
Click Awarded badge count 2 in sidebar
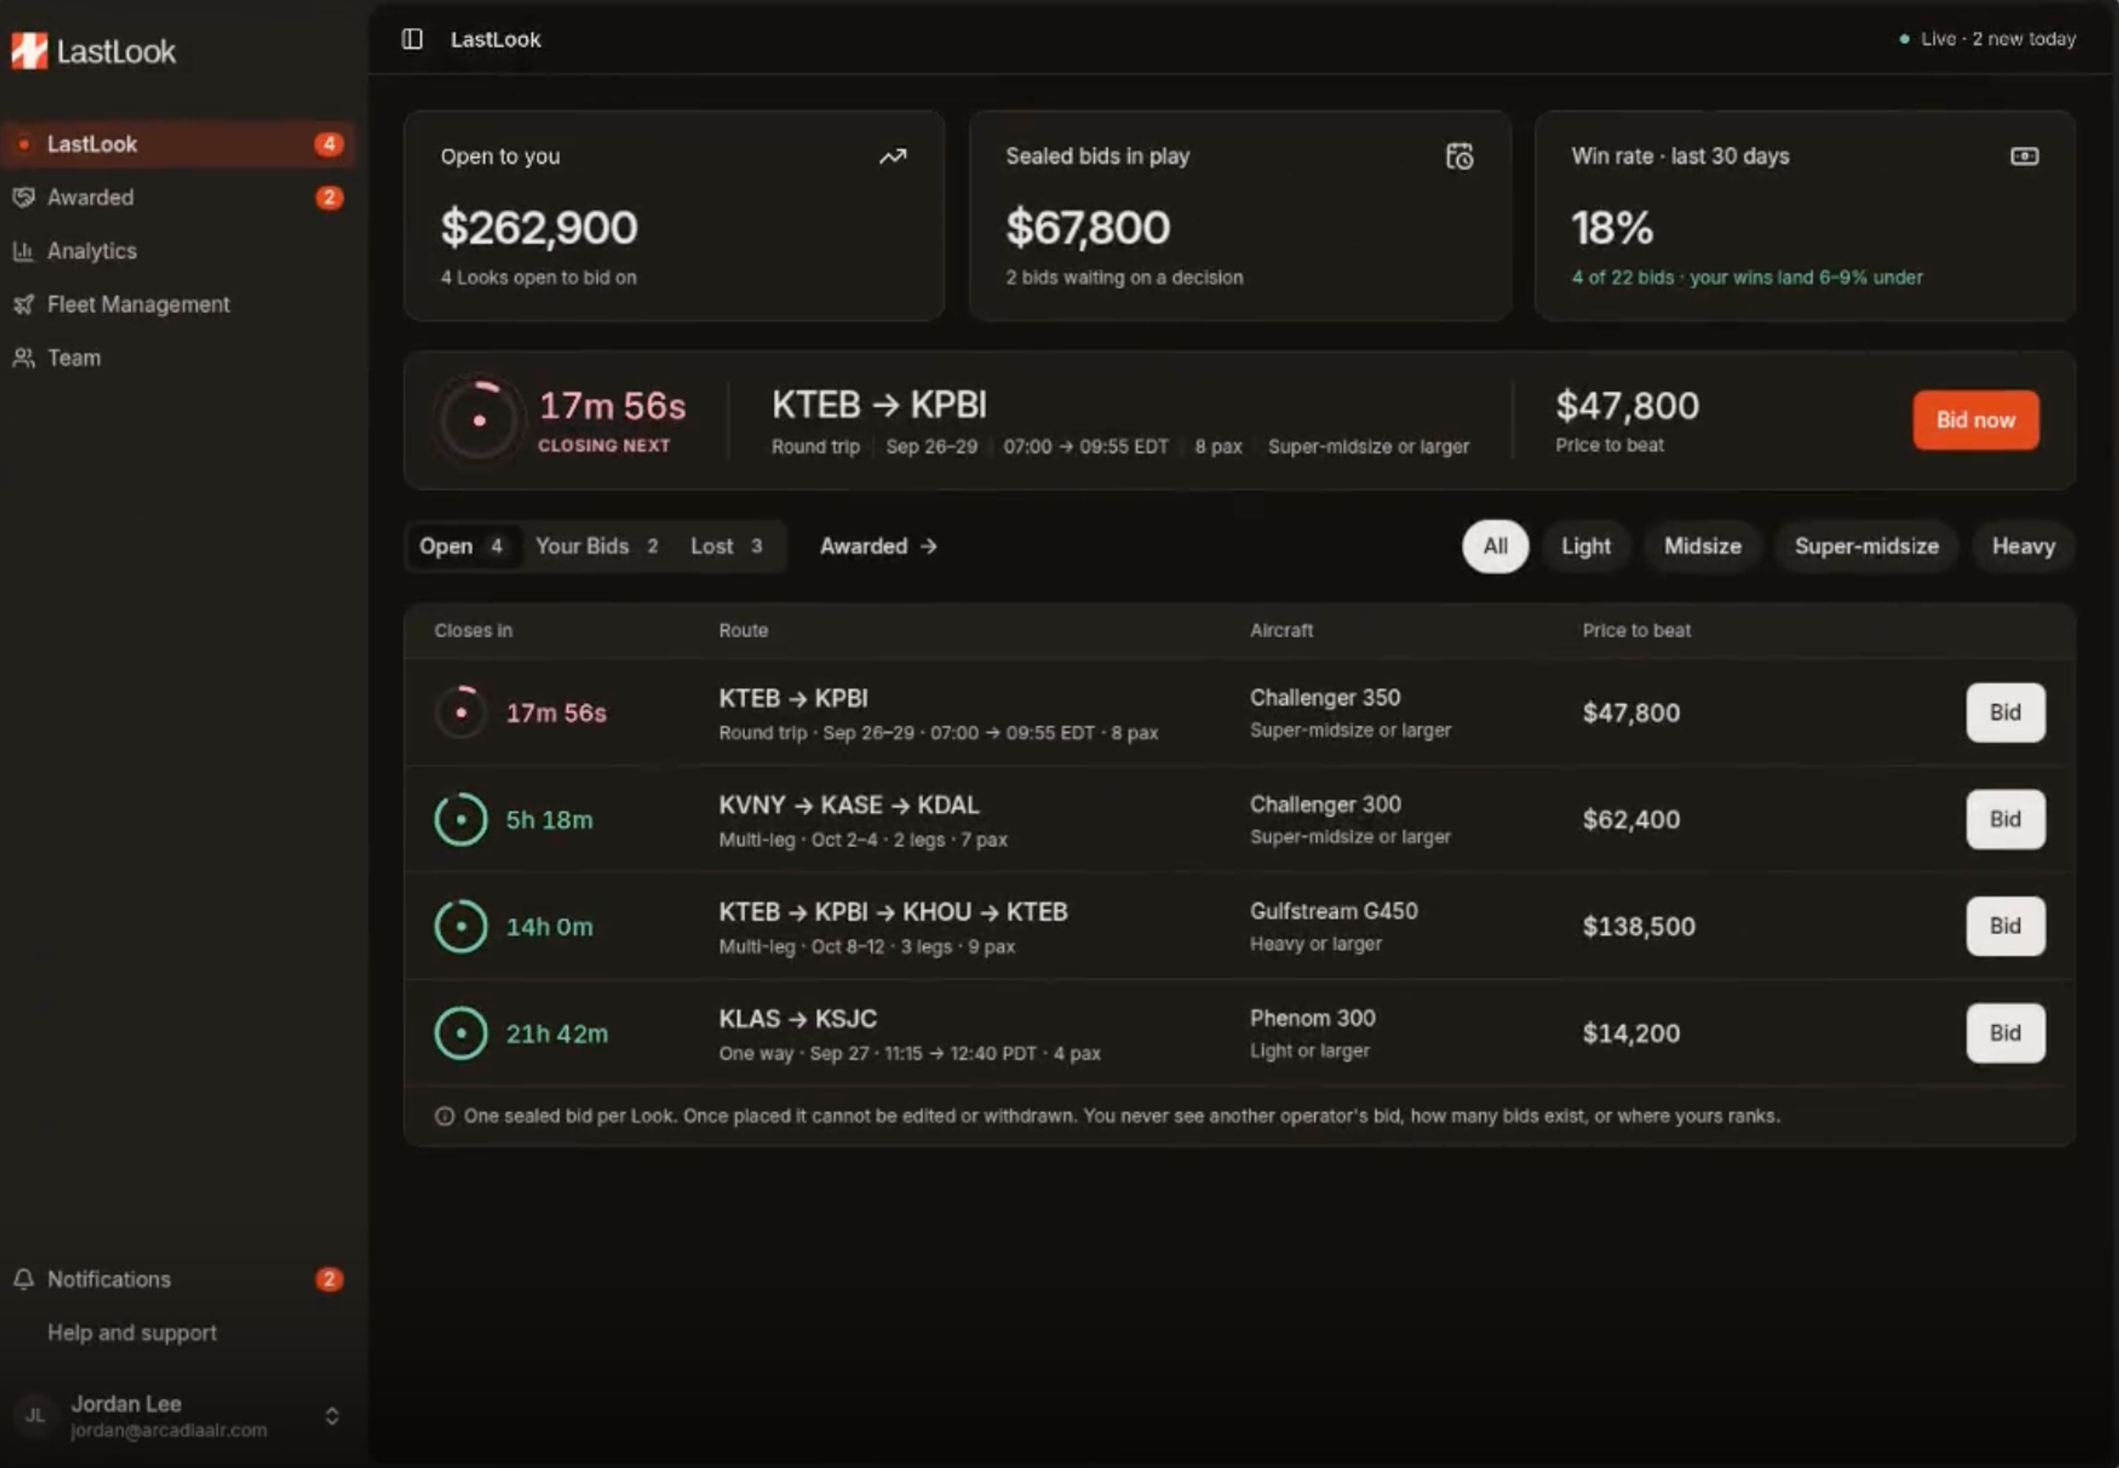(328, 197)
